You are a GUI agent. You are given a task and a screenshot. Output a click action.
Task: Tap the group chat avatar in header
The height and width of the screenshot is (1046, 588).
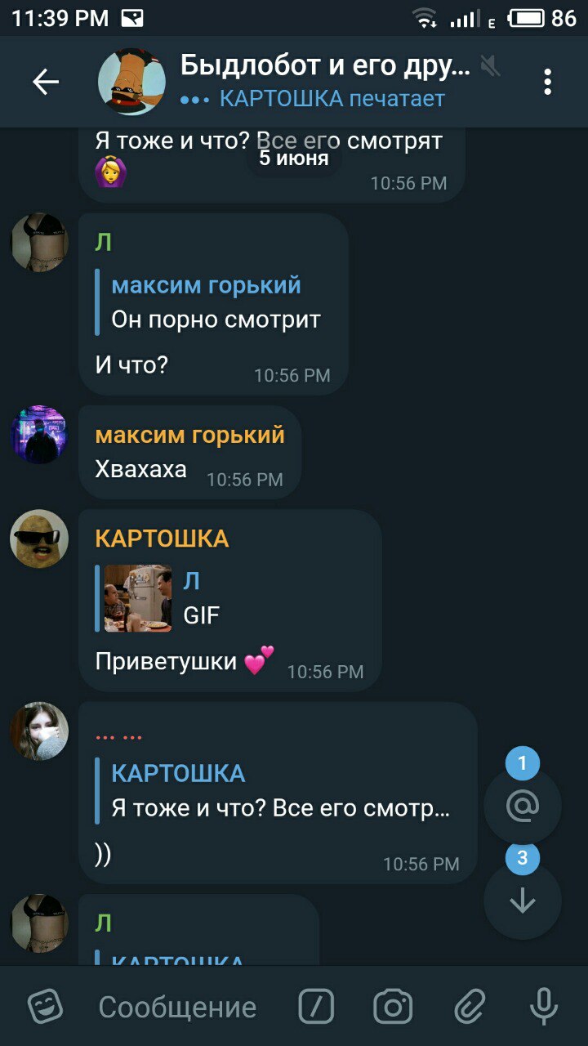(131, 82)
